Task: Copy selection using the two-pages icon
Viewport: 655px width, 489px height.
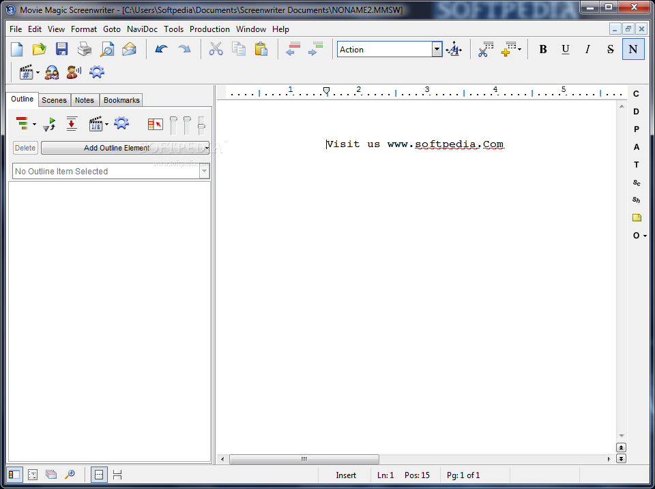Action: pyautogui.click(x=239, y=49)
